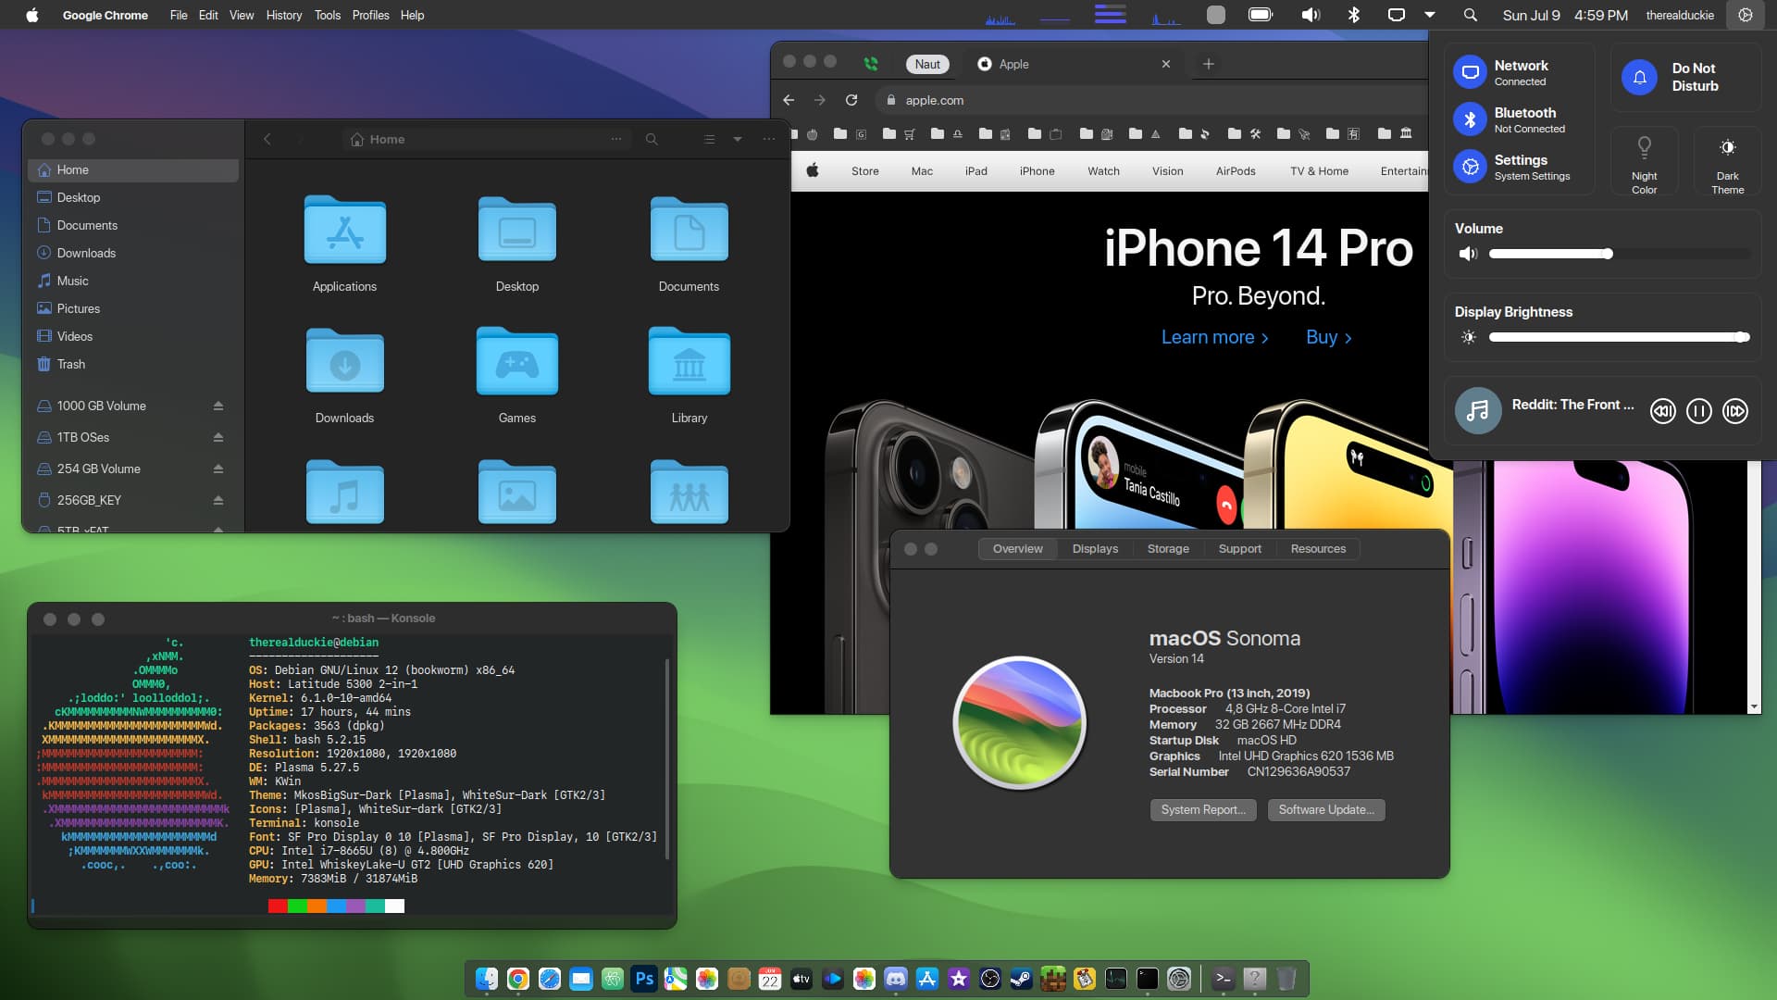Screen dimensions: 1777x1000
Task: Launch Google Chrome from the dock
Action: tap(518, 979)
